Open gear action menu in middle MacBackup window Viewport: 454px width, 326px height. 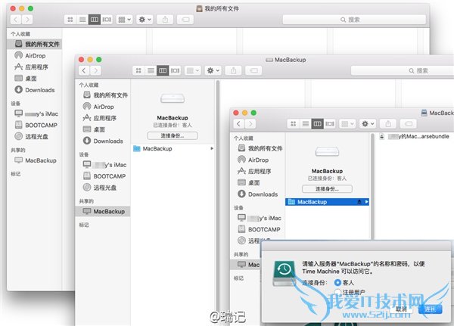click(213, 70)
